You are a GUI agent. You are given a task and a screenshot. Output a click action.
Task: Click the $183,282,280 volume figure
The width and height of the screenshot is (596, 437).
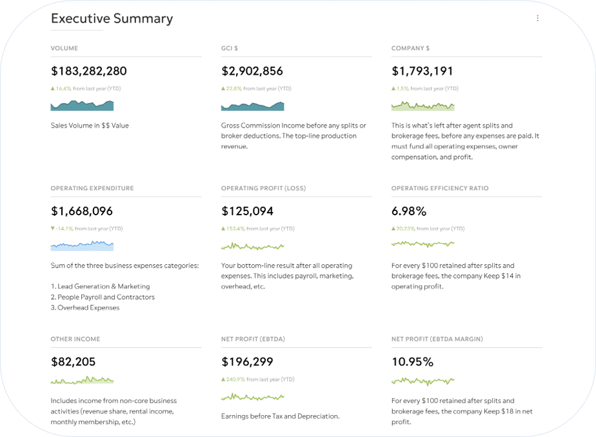[95, 70]
